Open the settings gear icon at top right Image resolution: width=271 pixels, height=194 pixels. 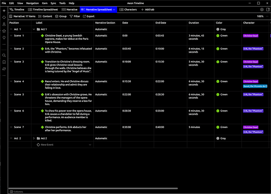click(262, 9)
